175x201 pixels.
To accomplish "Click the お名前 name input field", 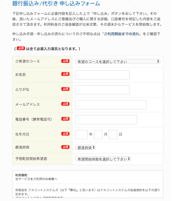I will point(102,75).
